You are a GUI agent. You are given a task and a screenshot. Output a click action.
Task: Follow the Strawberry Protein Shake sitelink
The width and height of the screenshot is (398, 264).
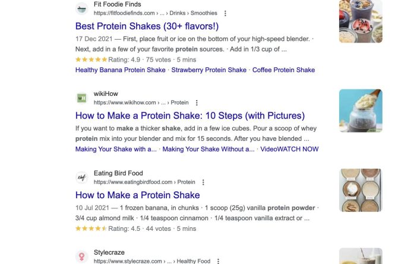click(x=209, y=70)
